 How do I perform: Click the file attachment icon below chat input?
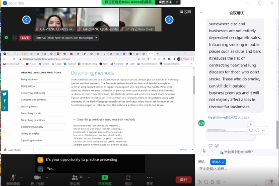point(213,182)
